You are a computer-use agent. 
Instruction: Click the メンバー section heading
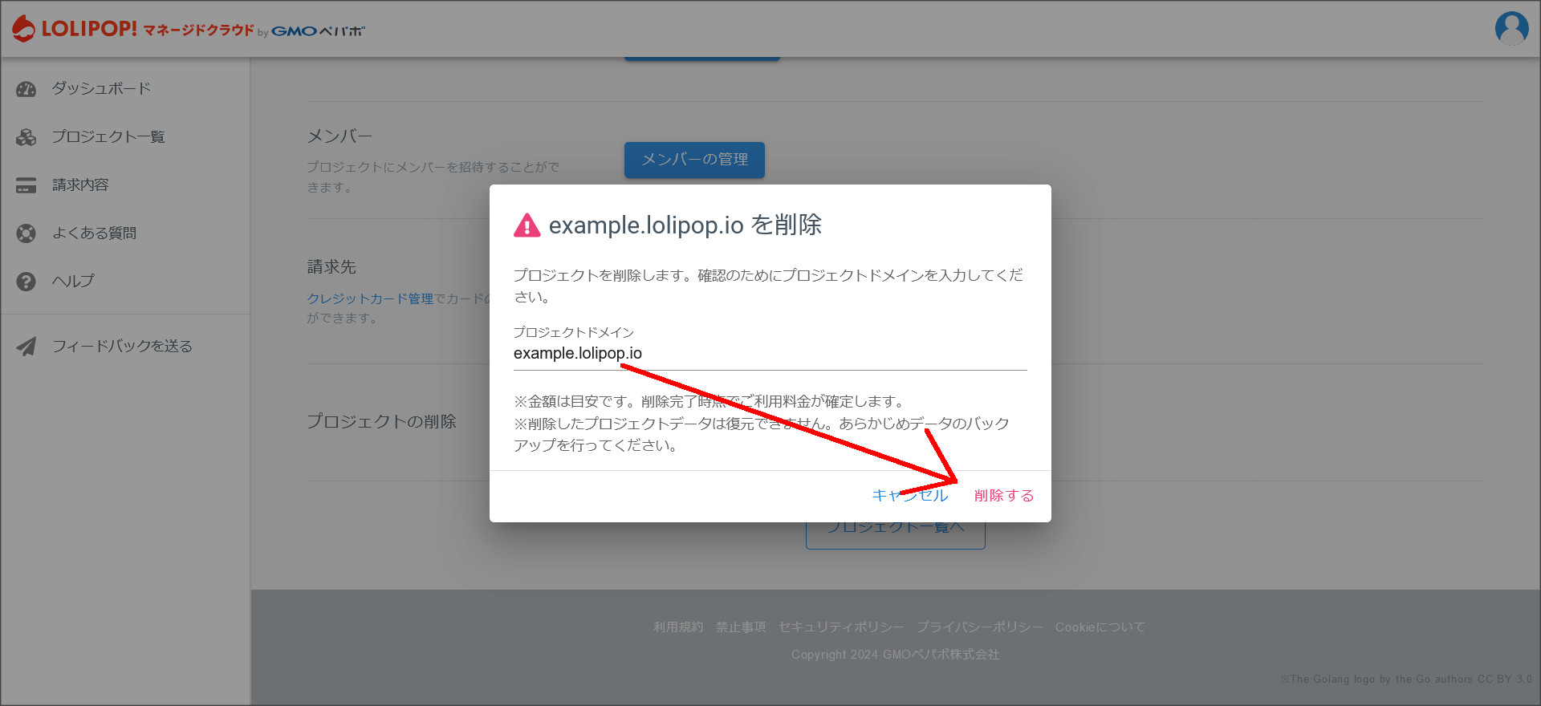point(340,136)
